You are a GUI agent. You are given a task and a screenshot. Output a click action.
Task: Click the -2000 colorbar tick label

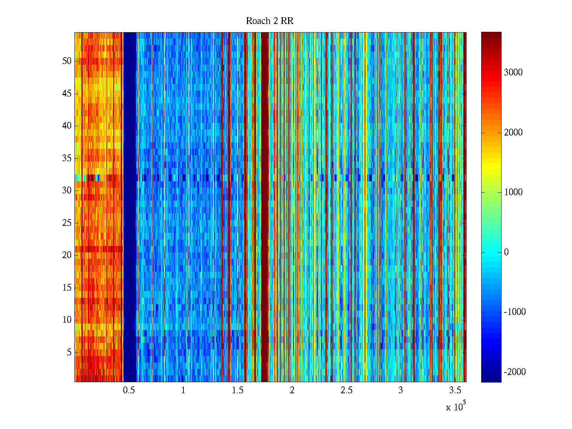514,372
